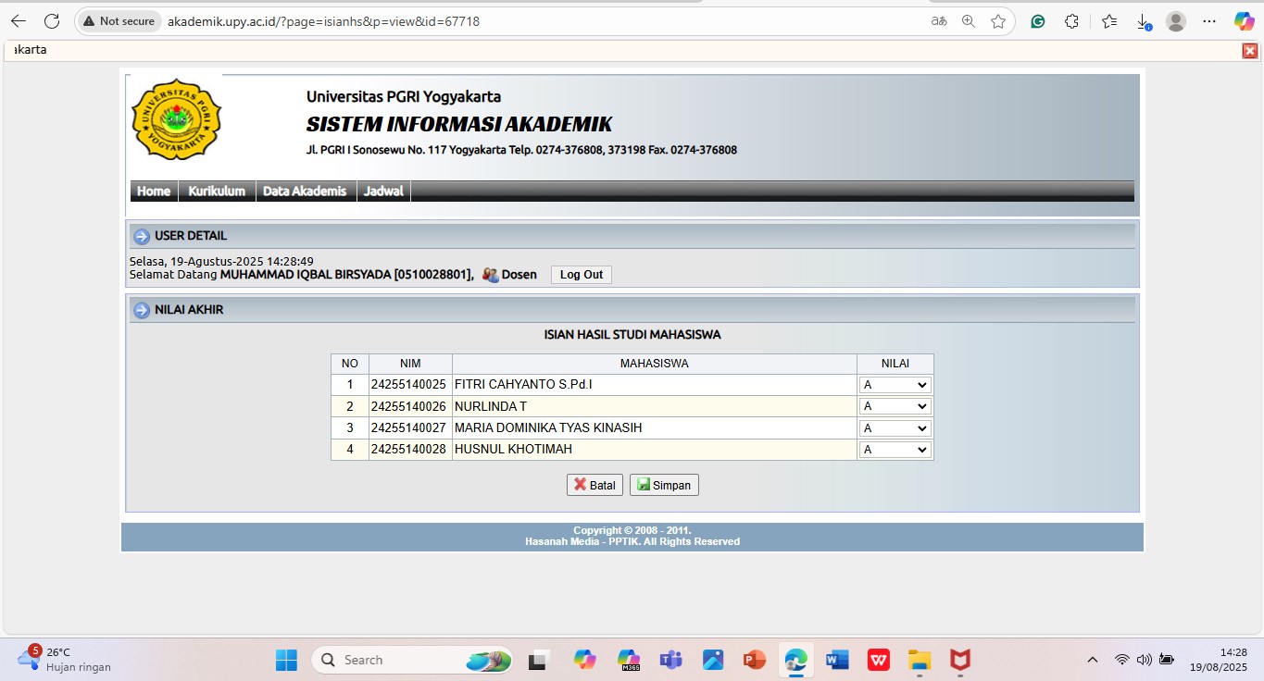Open the NILAI dropdown for FITRI CAHYANTO
1264x681 pixels.
[x=895, y=385]
